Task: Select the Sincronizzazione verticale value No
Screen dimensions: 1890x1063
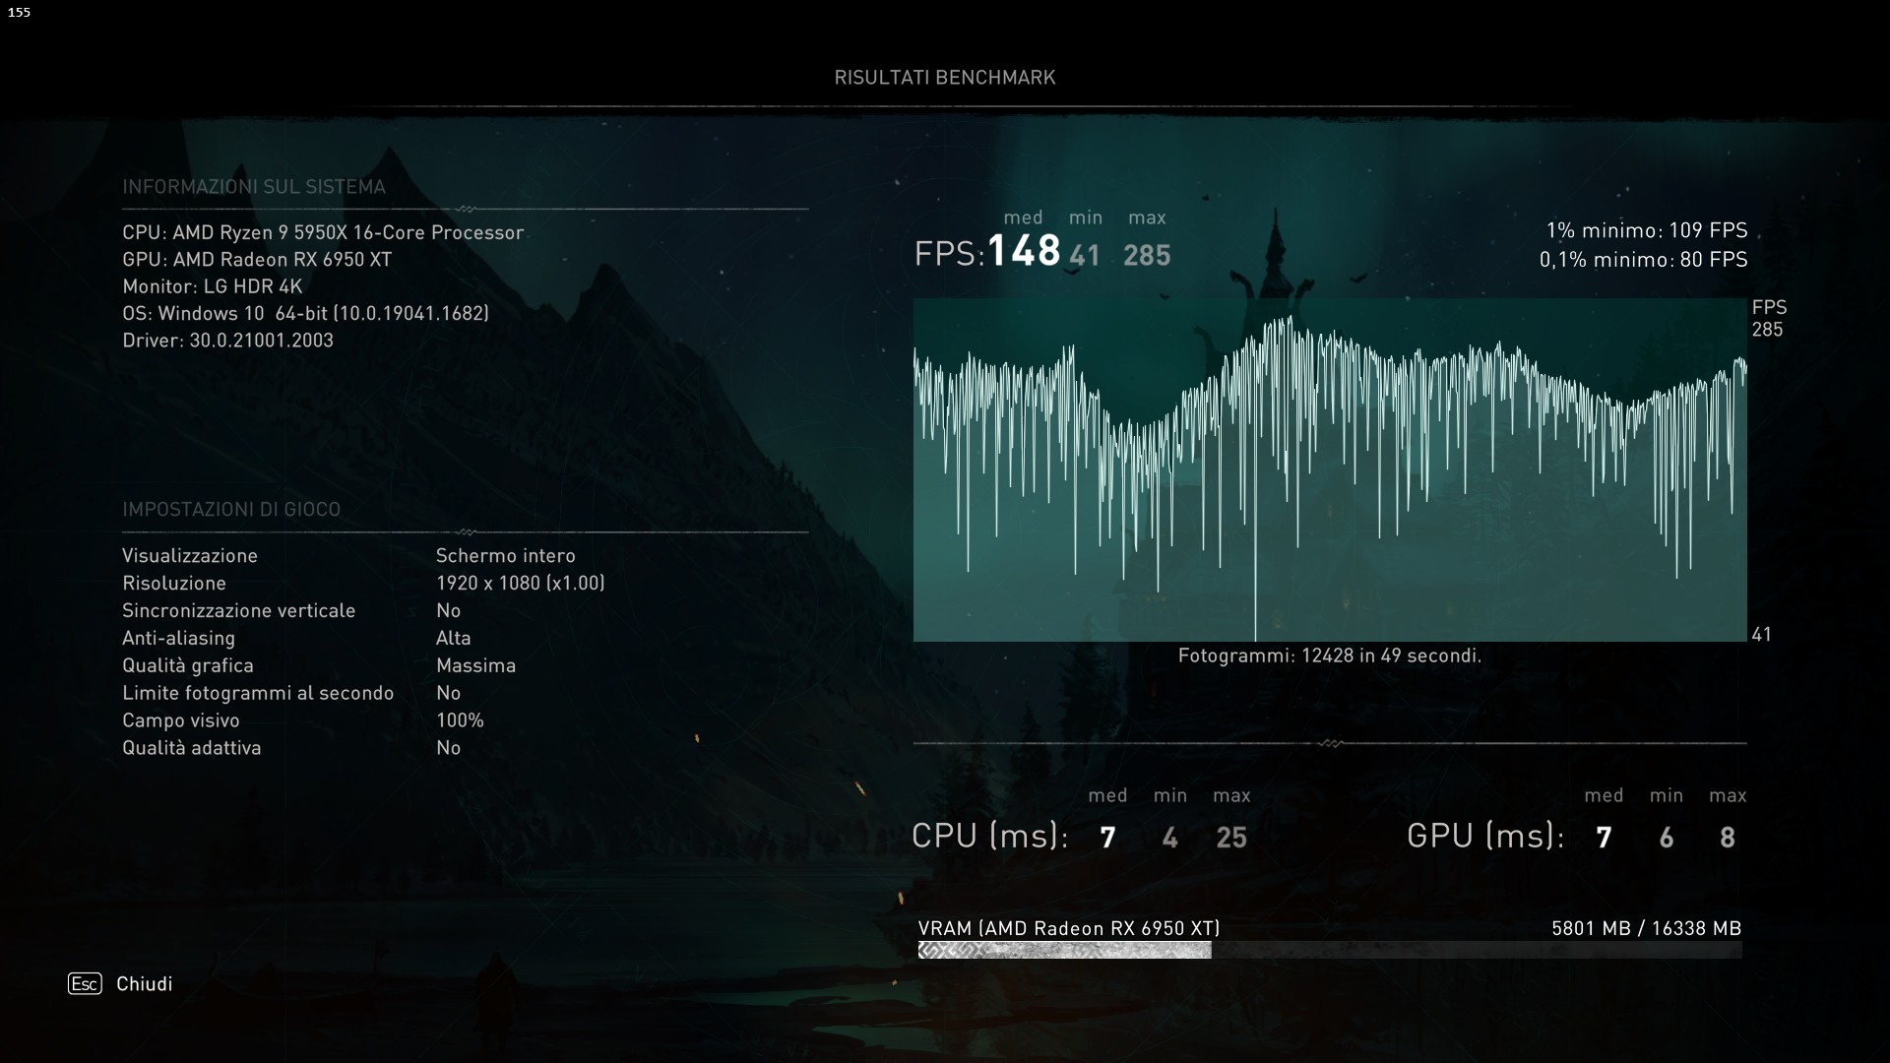Action: click(448, 610)
